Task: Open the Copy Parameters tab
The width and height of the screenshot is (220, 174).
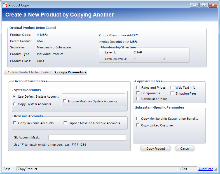Action: 70,72
